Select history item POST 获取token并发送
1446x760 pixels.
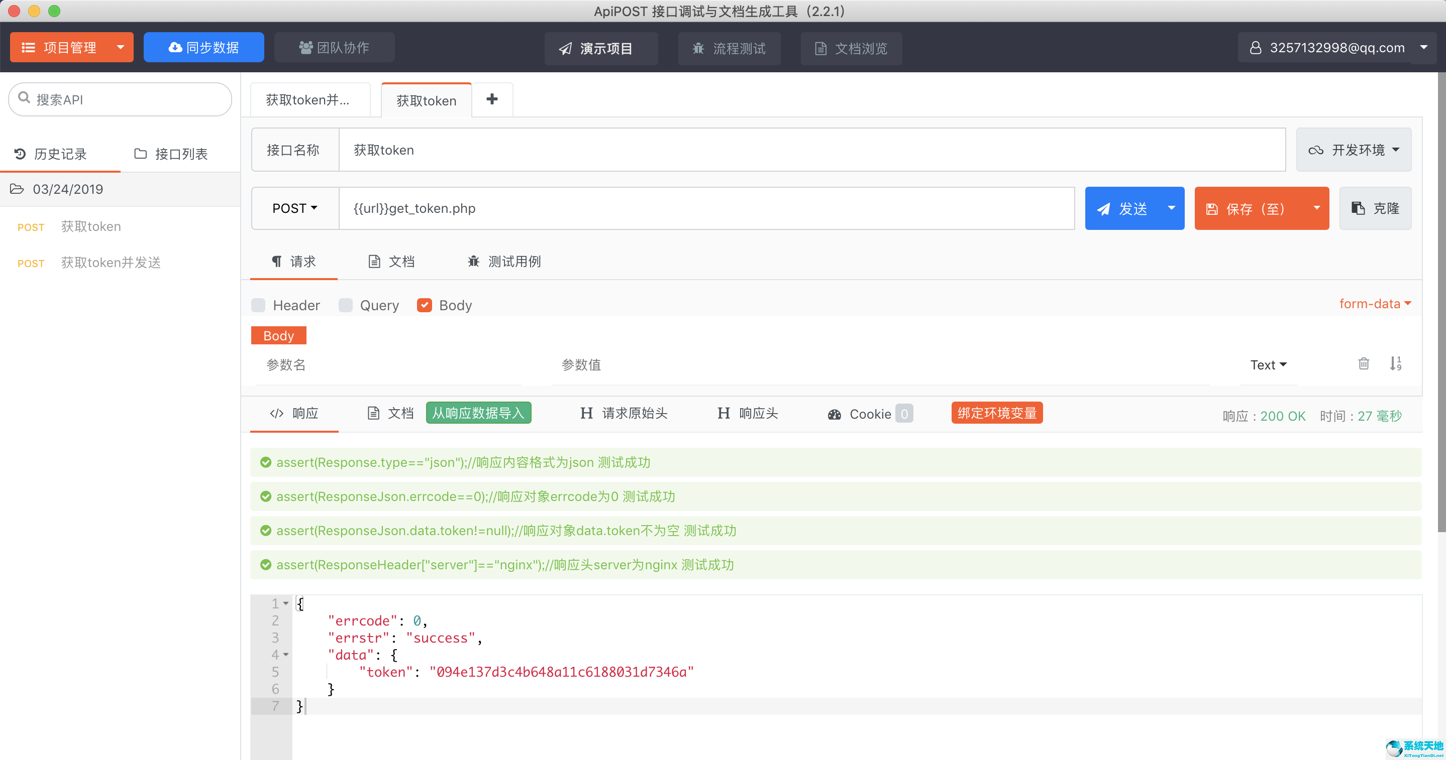tap(120, 263)
